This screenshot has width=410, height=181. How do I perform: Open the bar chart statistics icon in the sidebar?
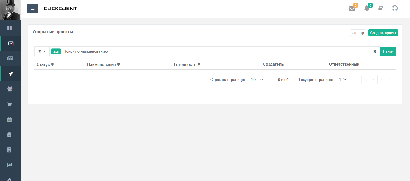pyautogui.click(x=10, y=165)
